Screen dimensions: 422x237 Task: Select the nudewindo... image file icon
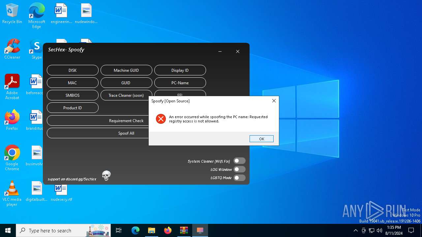(86, 14)
